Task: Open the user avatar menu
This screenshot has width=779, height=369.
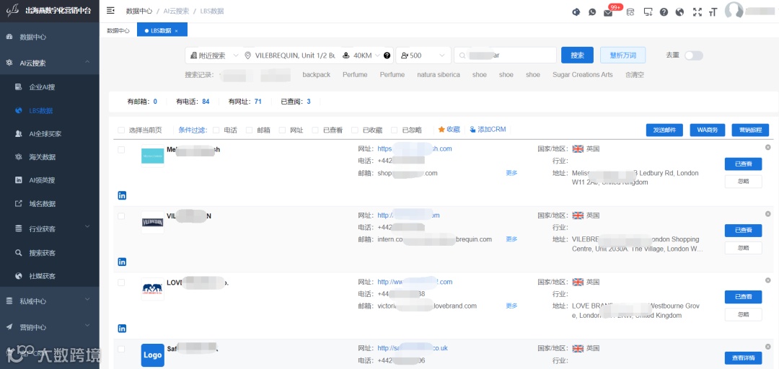Action: pos(734,11)
